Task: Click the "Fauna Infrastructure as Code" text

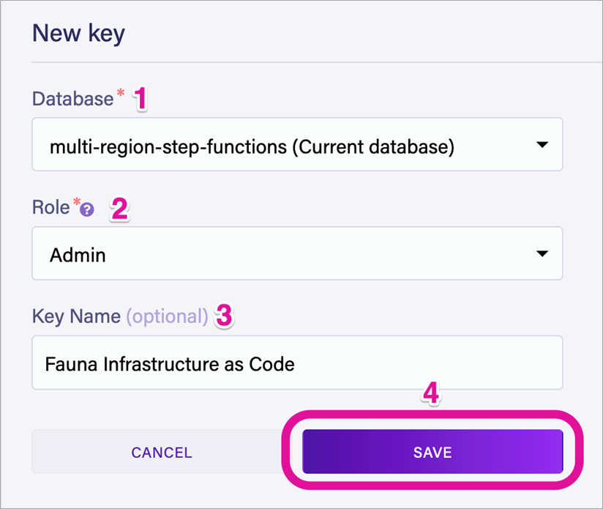Action: coord(169,363)
